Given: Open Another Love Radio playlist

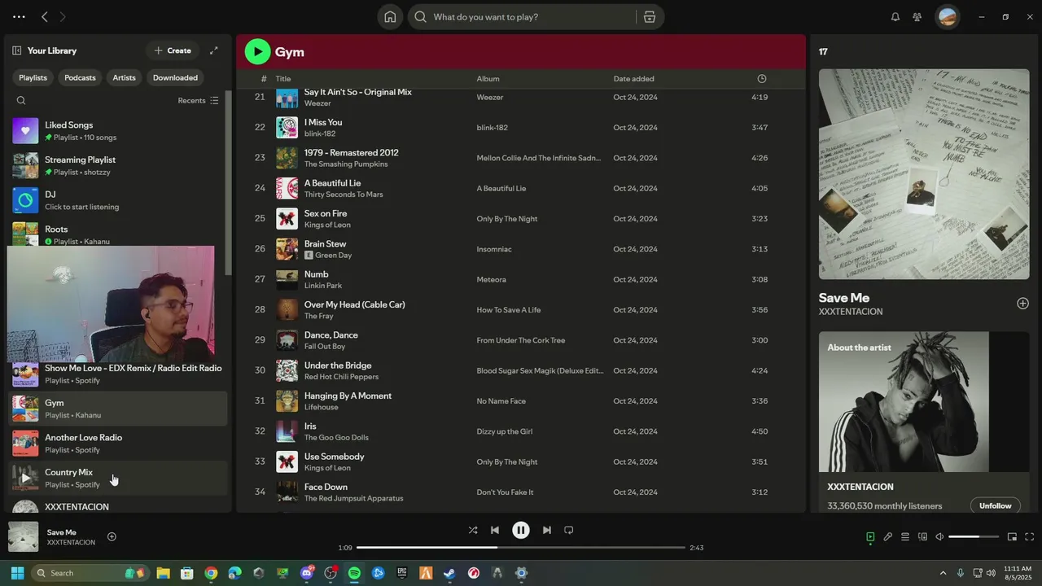Looking at the screenshot, I should (x=118, y=444).
